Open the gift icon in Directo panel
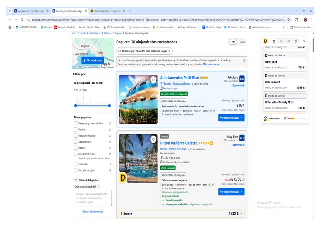326x244 pixels. (296, 41)
